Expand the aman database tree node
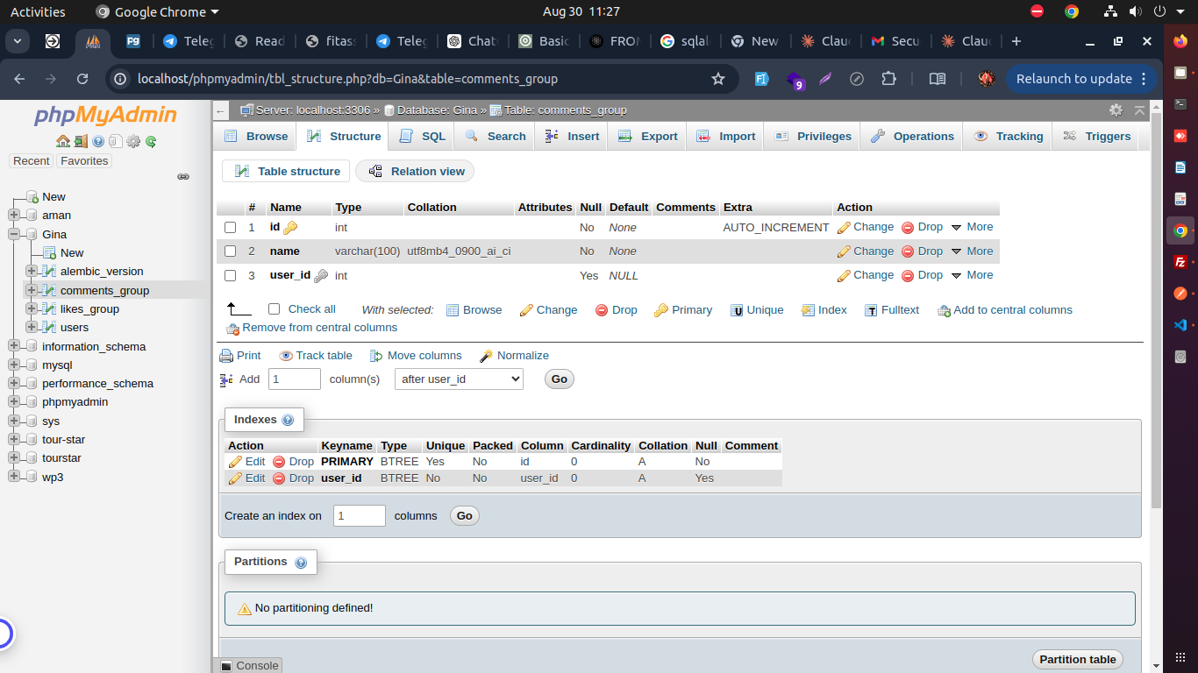The width and height of the screenshot is (1198, 673). (14, 216)
